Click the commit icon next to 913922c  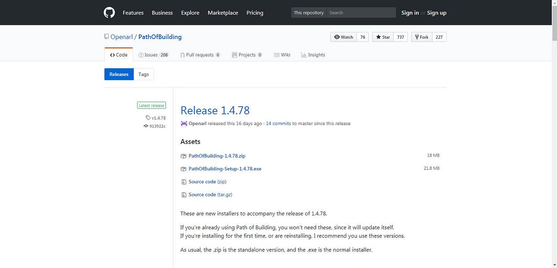[x=146, y=126]
